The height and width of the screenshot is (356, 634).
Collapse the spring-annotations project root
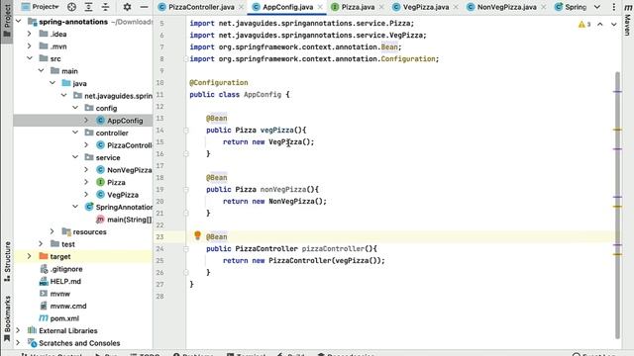pos(18,22)
